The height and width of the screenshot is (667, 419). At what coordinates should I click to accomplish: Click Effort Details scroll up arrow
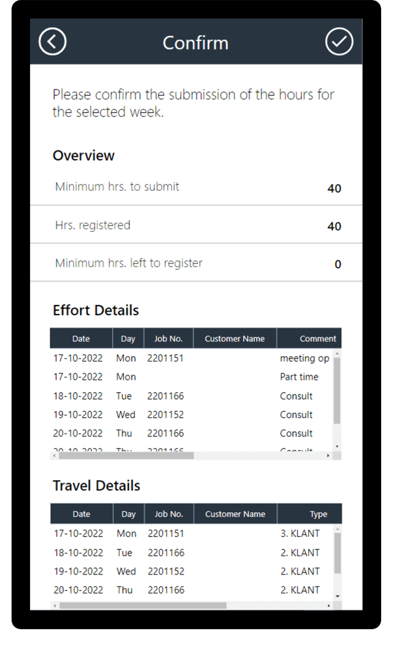(337, 354)
